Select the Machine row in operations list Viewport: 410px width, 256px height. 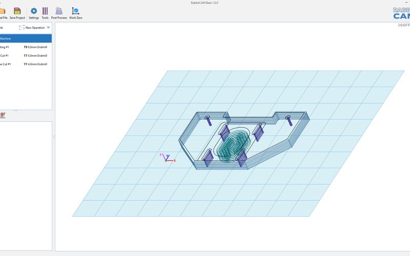(26, 38)
